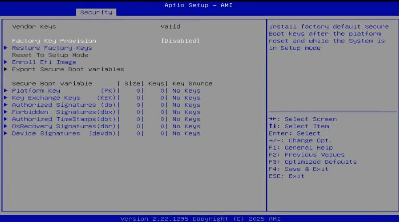This screenshot has width=399, height=222.
Task: Click the F1: General Help hint
Action: point(301,147)
